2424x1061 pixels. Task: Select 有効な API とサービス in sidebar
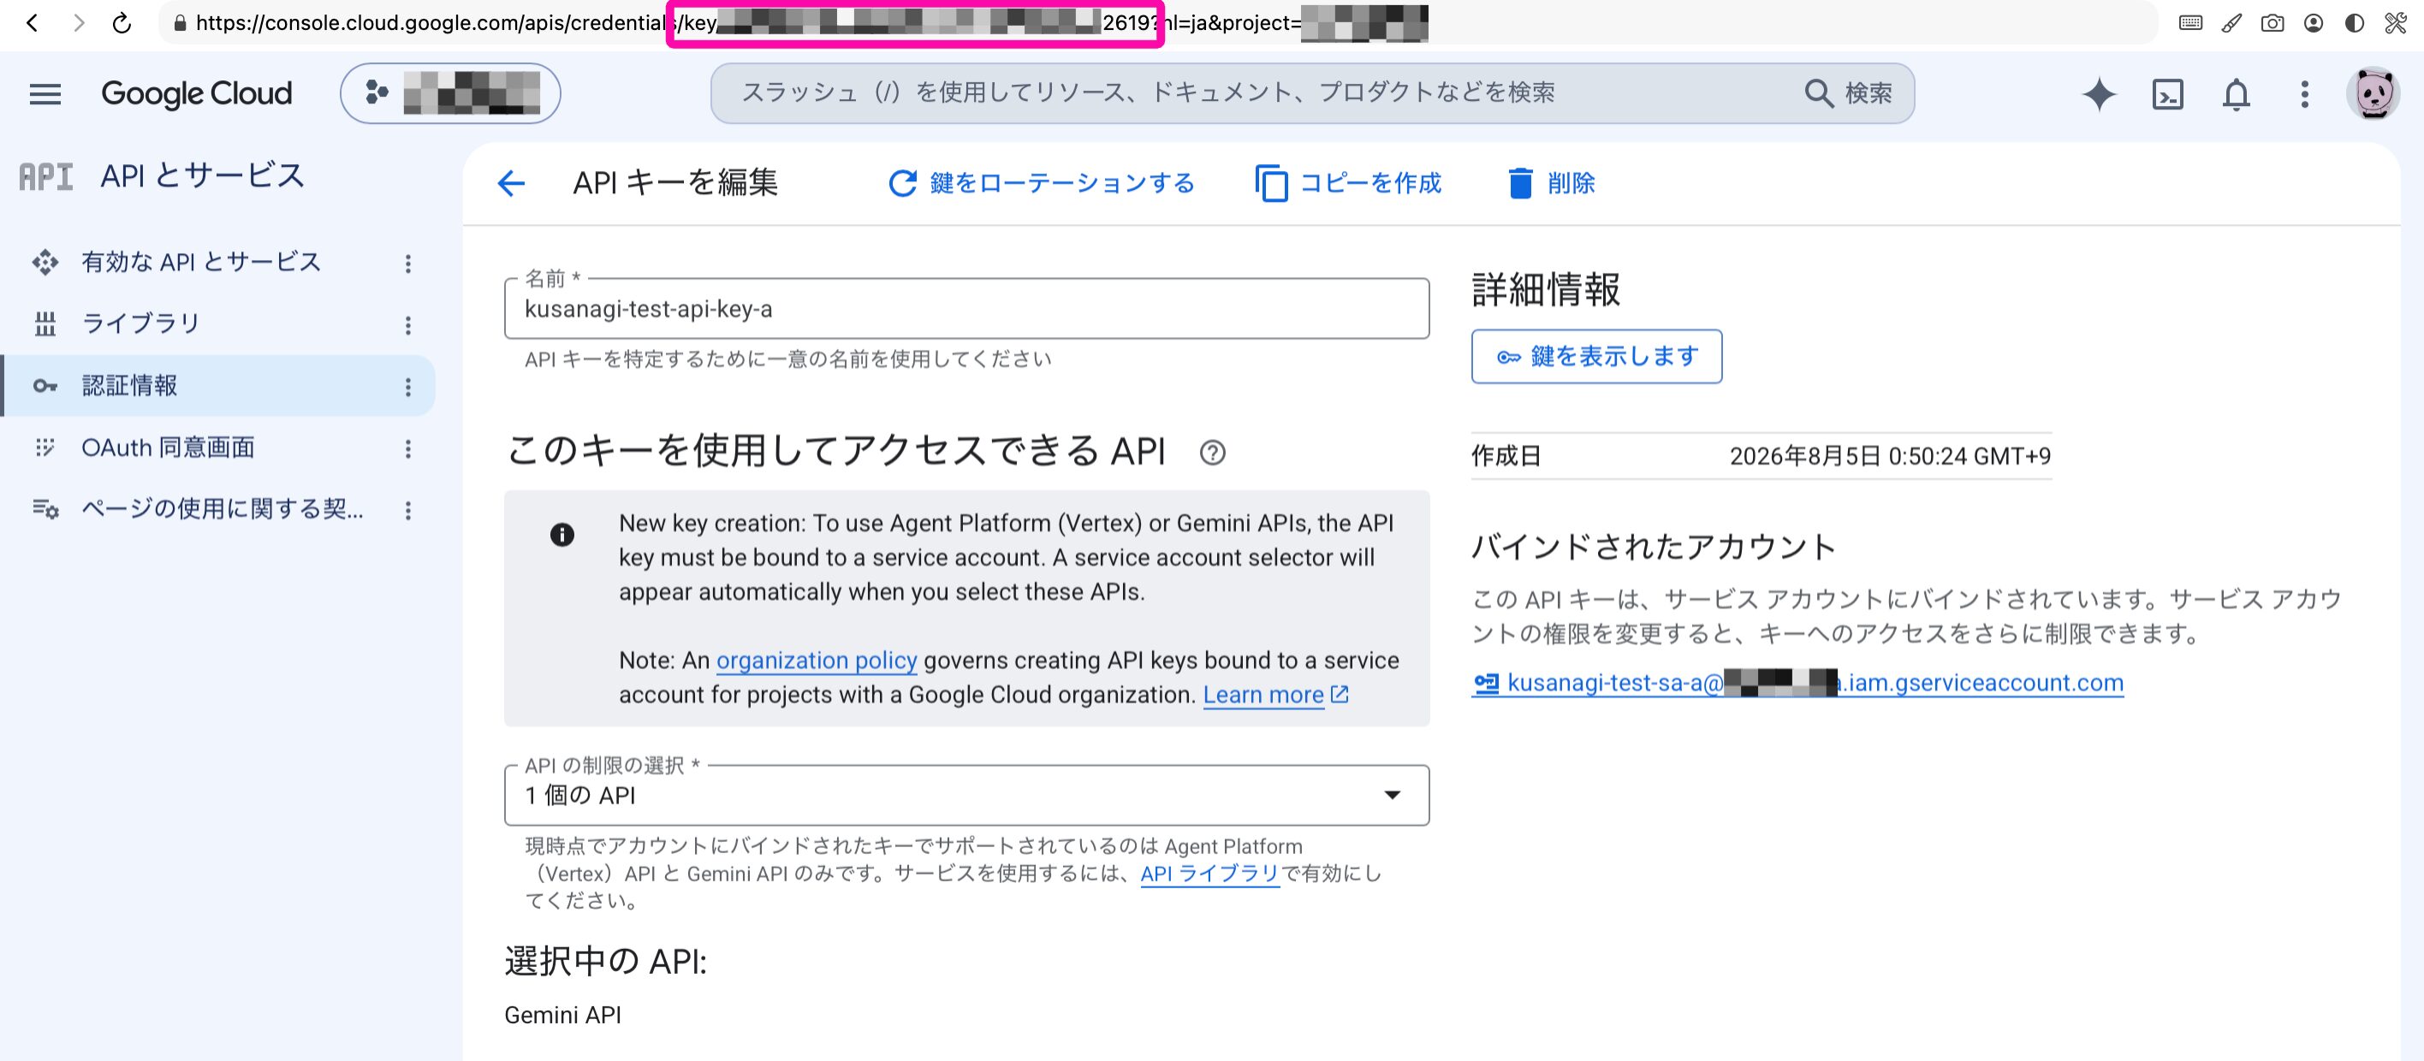pos(201,262)
